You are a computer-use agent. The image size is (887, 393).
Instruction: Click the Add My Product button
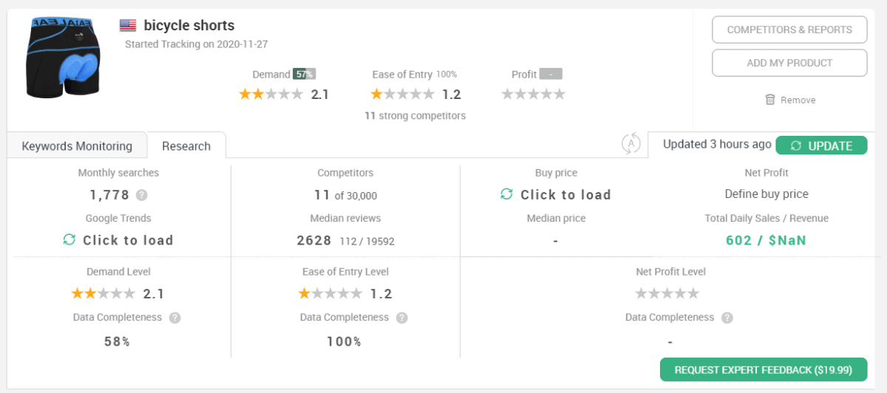coord(789,63)
